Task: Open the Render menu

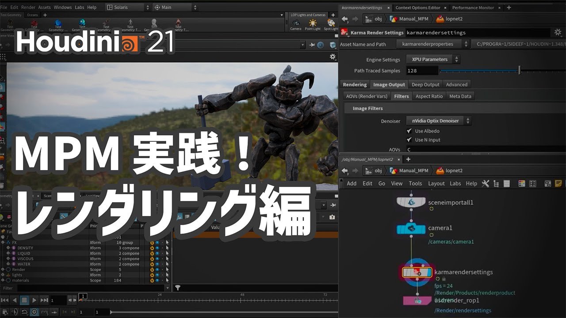Action: [28, 8]
